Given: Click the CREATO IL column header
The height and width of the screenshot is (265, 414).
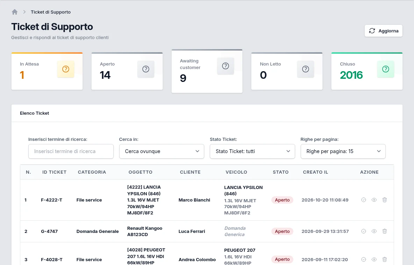Looking at the screenshot, I should [315, 172].
